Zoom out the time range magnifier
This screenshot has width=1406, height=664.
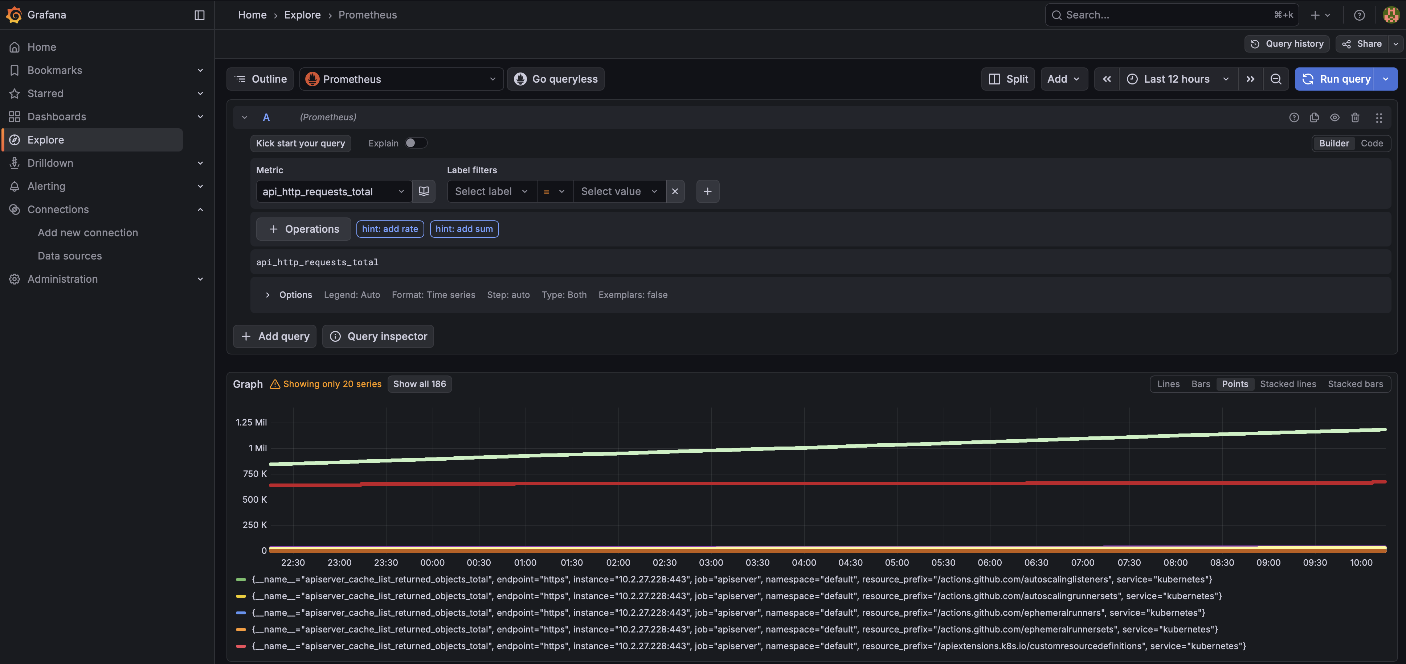click(1276, 79)
